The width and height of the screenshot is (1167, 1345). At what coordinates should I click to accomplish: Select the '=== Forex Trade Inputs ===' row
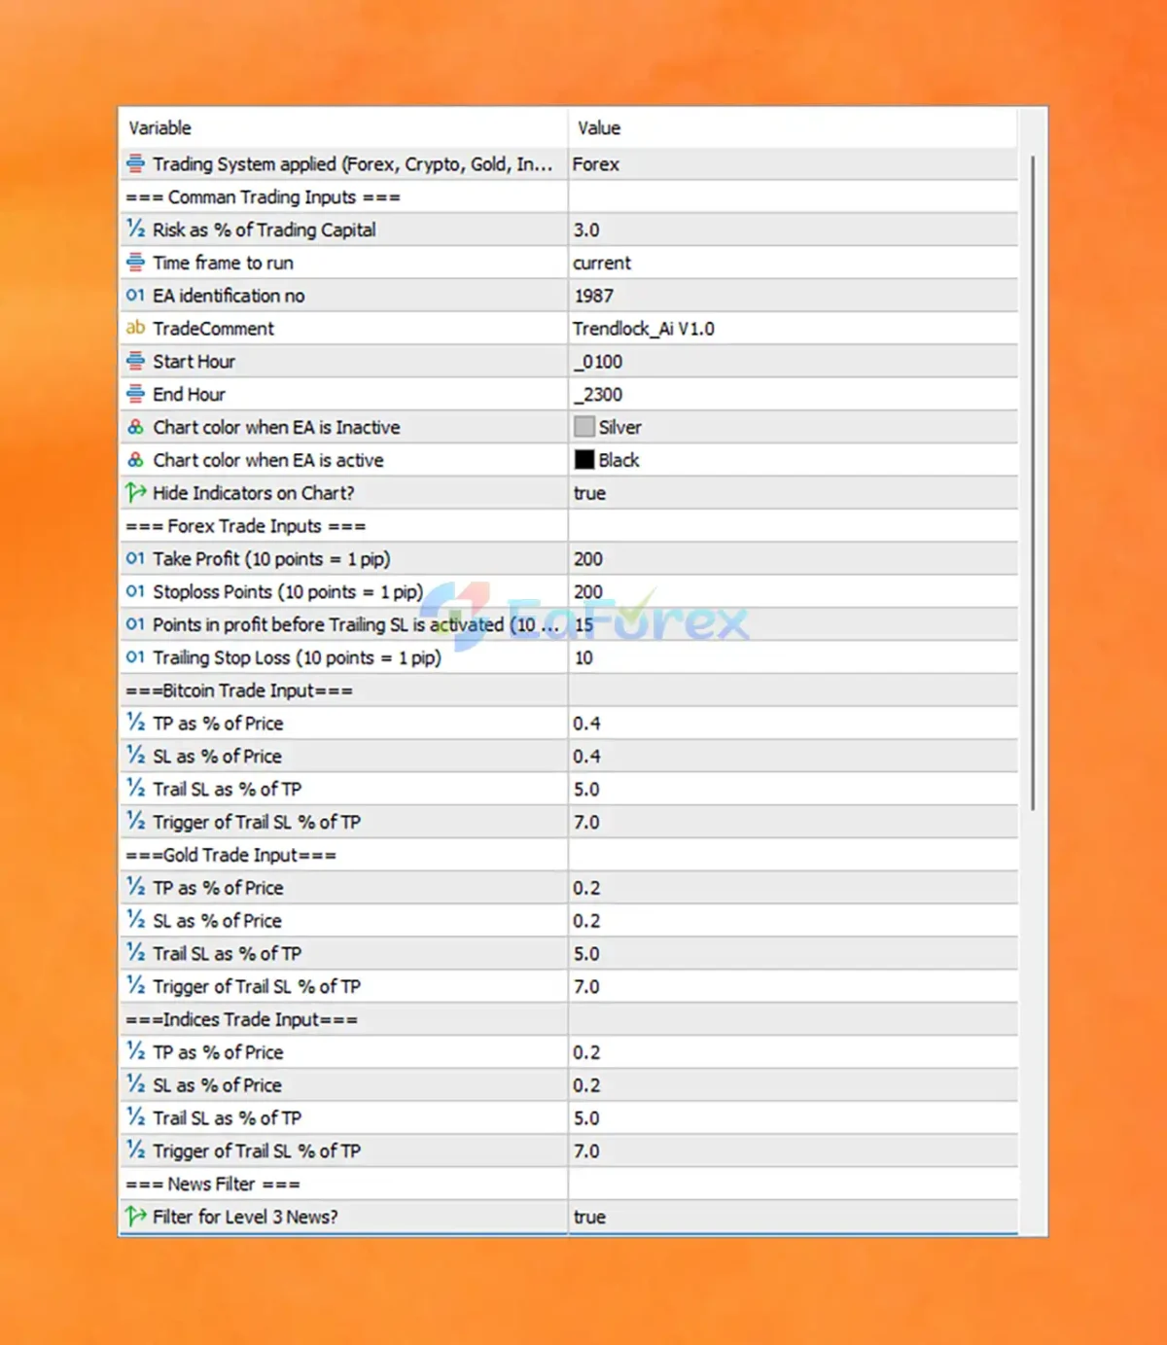click(x=569, y=526)
